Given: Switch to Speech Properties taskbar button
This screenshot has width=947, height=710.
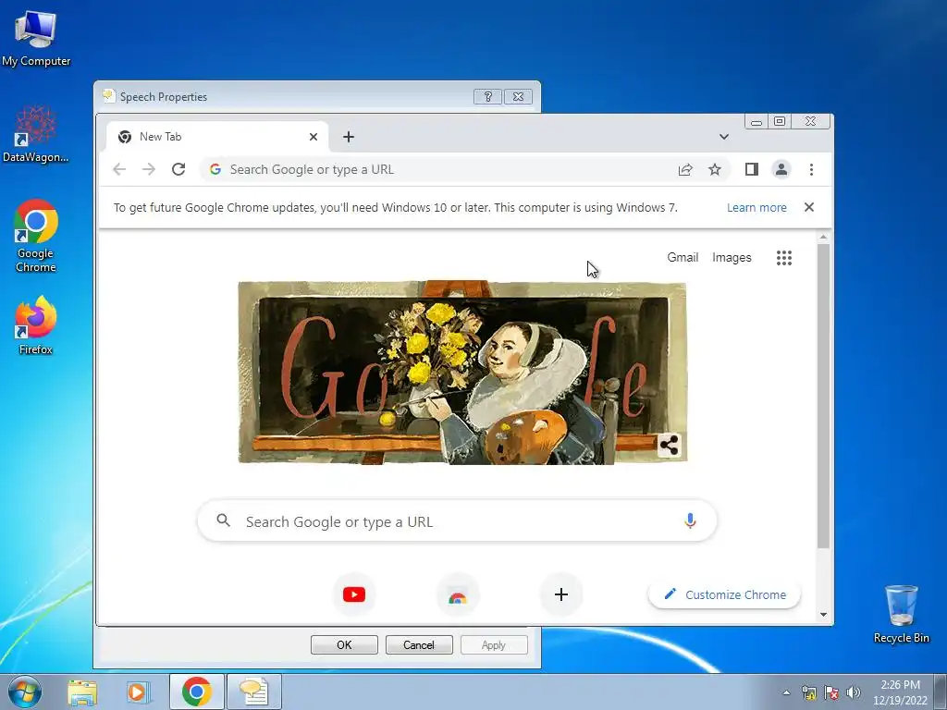Looking at the screenshot, I should click(x=254, y=692).
